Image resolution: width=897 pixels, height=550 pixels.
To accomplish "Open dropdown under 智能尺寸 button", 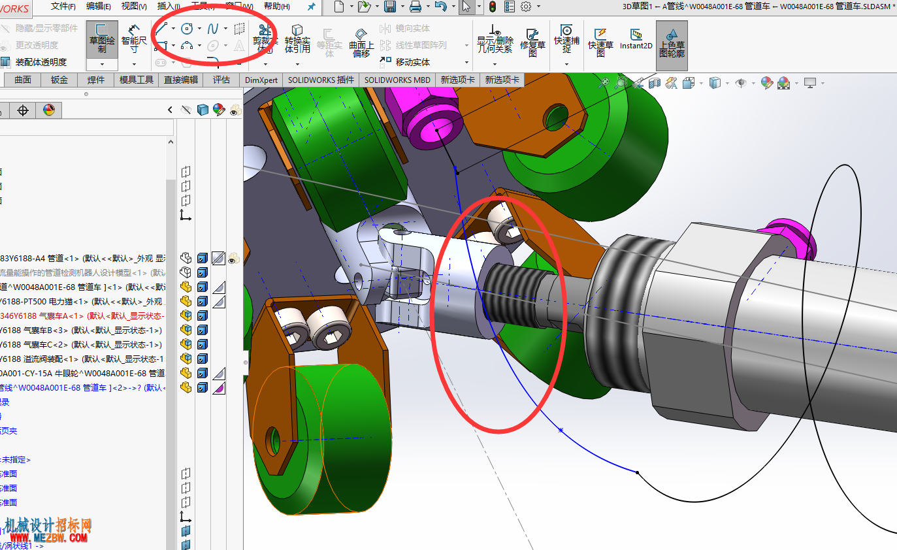I will [134, 64].
